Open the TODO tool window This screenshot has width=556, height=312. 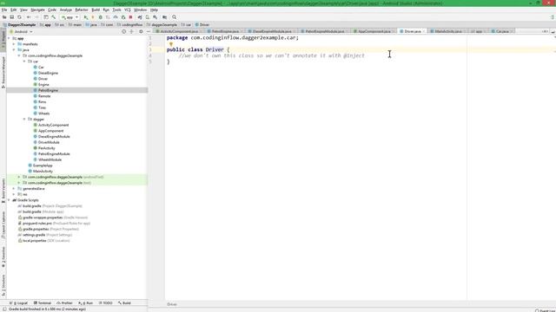click(106, 303)
